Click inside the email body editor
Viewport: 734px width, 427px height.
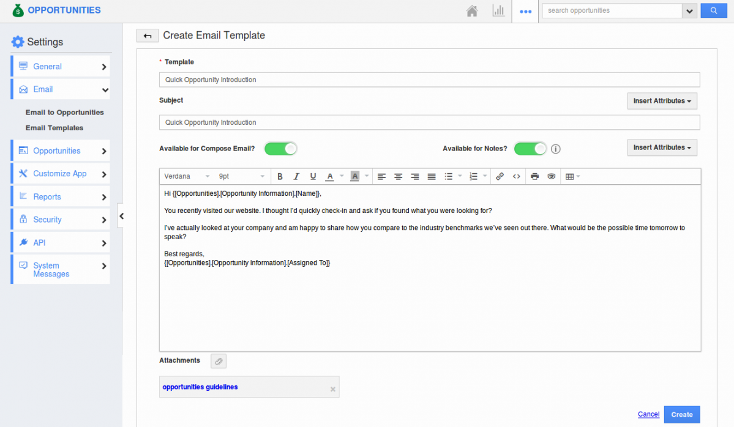point(430,268)
